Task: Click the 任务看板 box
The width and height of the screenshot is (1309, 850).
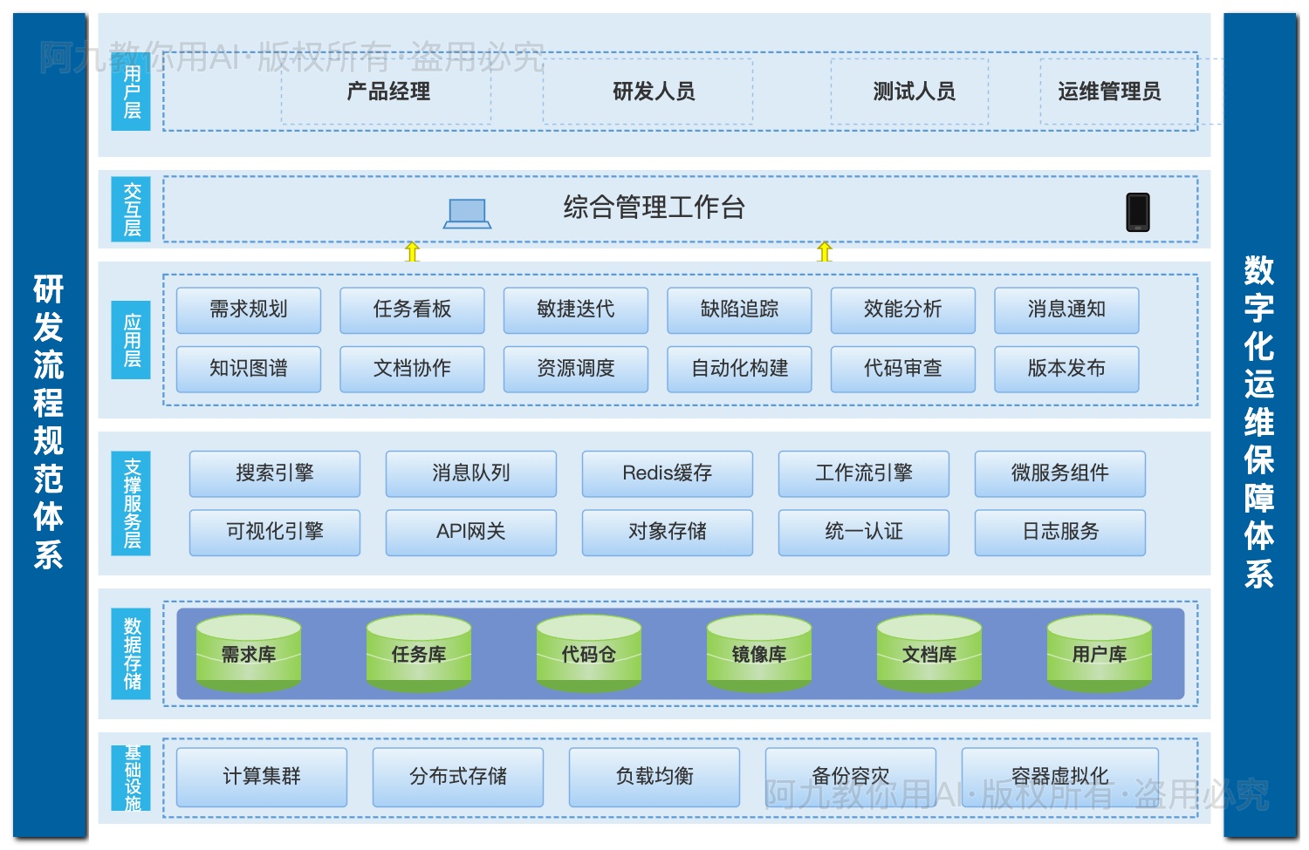Action: [x=412, y=309]
